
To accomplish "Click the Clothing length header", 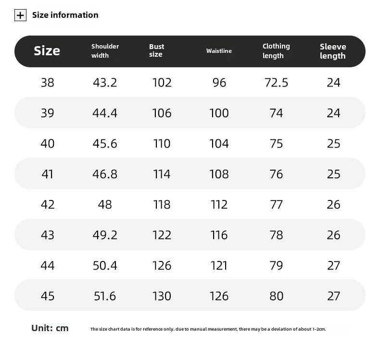I will pyautogui.click(x=276, y=51).
